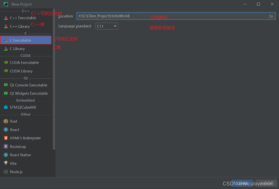279x189 pixels.
Task: Click the Node.js hexagon icon
Action: click(6, 172)
